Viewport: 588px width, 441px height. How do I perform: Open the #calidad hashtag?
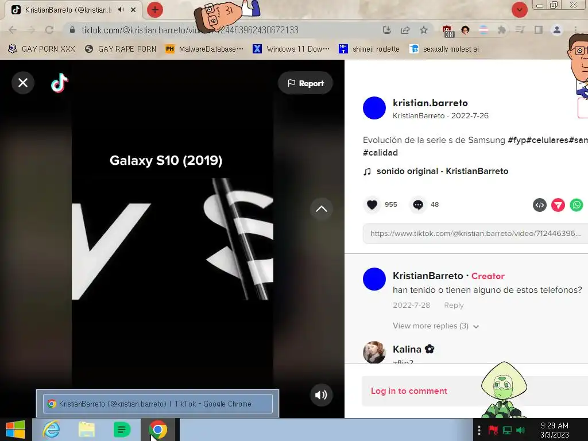380,153
